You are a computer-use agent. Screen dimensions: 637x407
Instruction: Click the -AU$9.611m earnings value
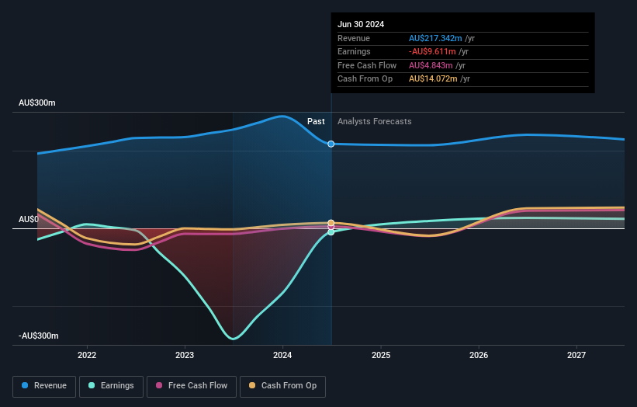pos(432,51)
